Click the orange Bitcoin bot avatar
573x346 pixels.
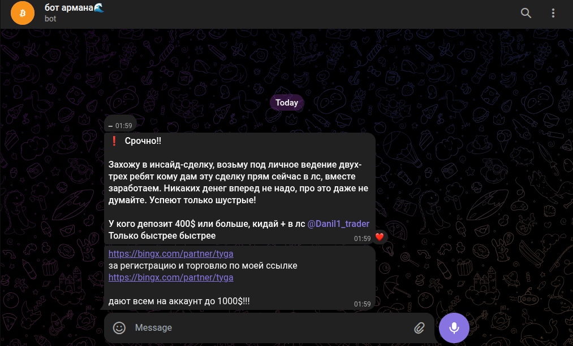(23, 13)
